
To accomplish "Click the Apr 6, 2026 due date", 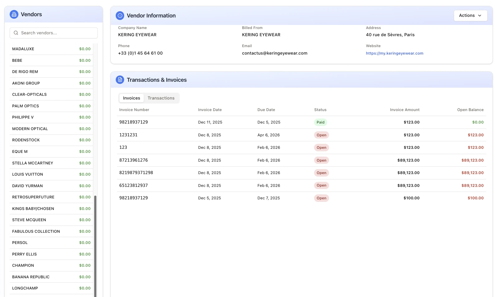I will point(269,135).
